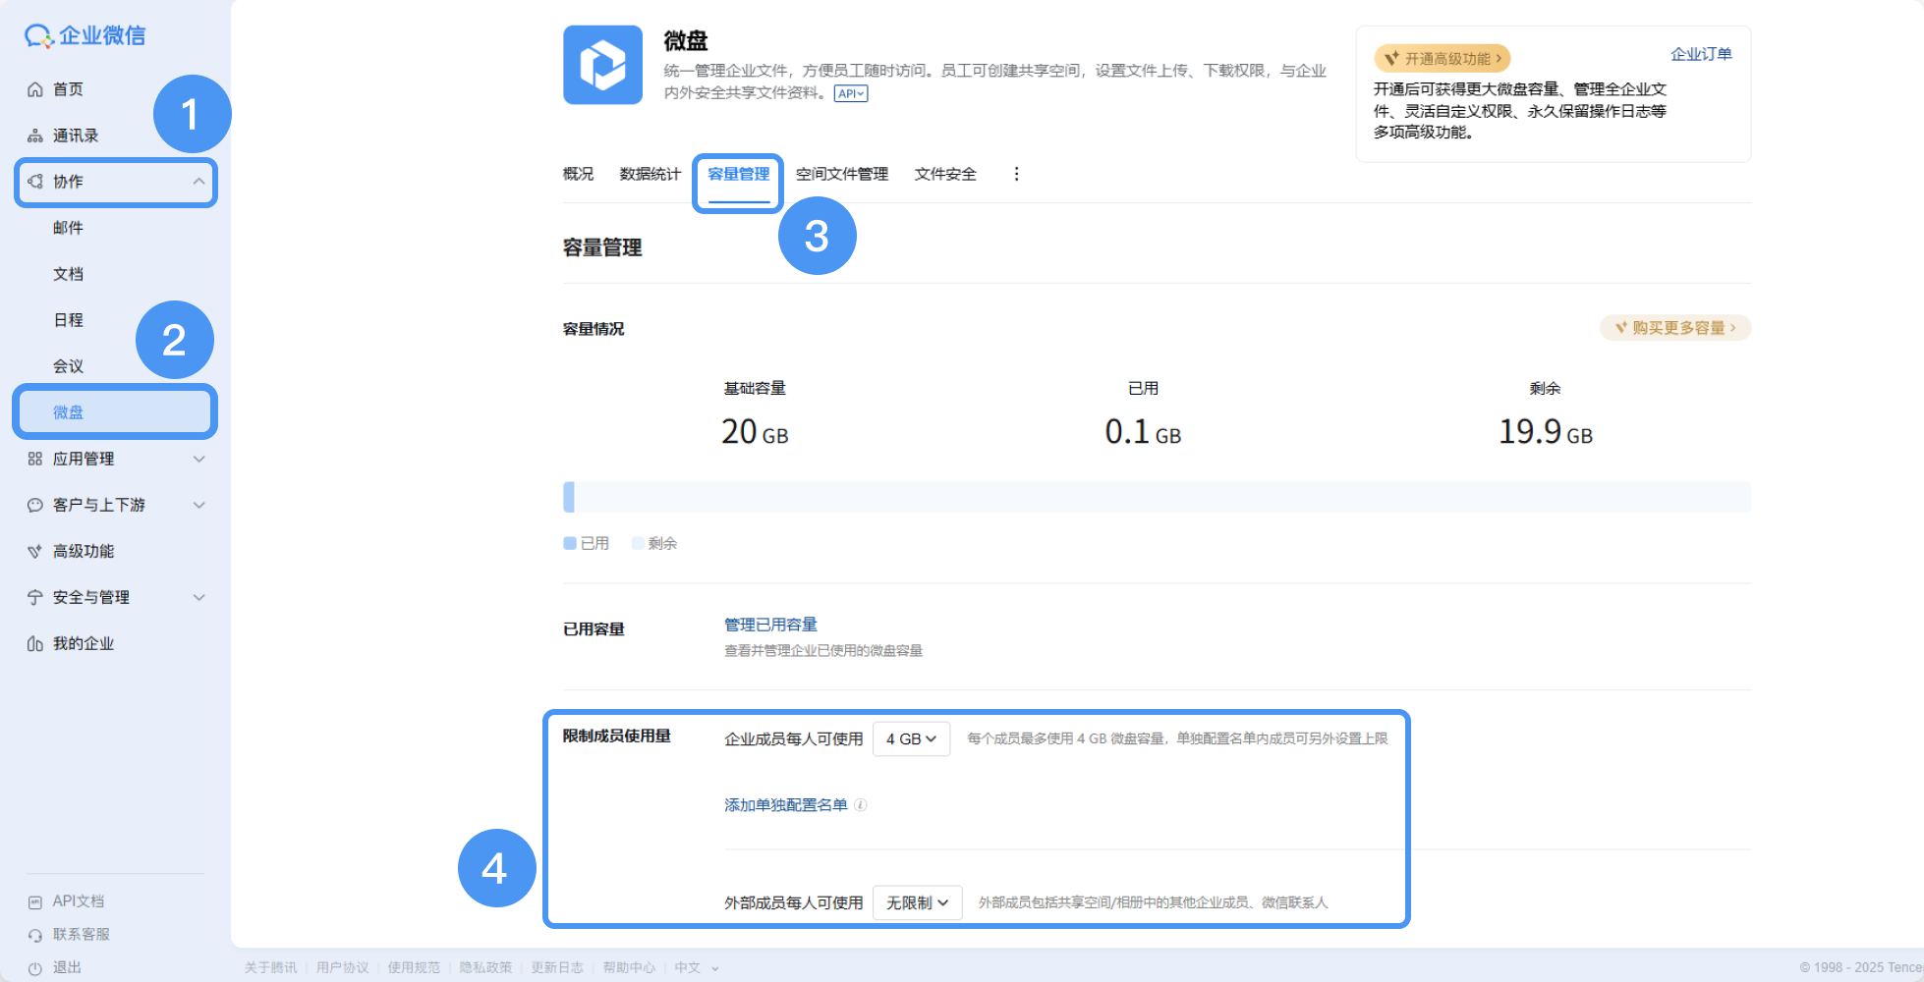1924x982 pixels.
Task: Click the contacts icon beside 通讯录
Action: [35, 136]
